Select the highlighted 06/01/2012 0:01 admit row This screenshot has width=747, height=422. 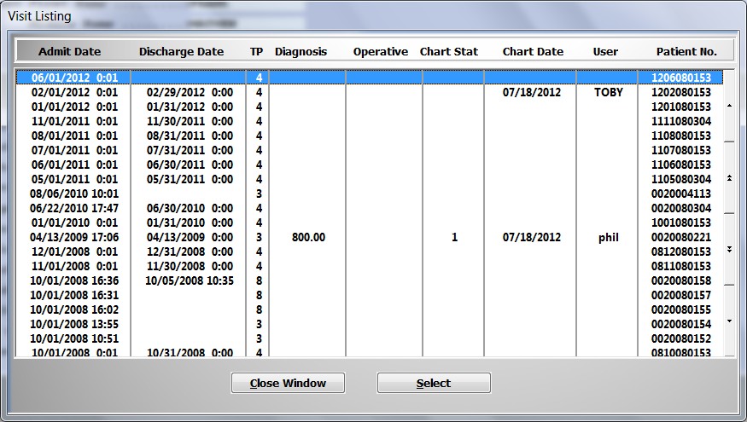369,78
